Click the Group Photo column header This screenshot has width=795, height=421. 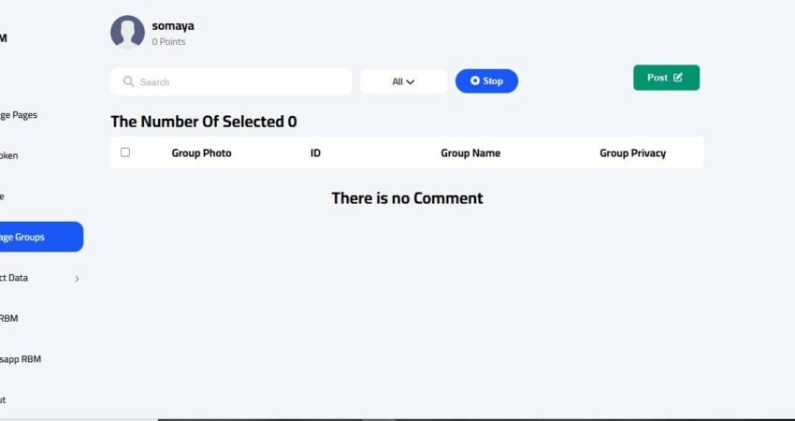201,153
